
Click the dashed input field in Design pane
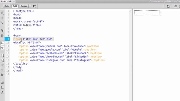(147, 13)
